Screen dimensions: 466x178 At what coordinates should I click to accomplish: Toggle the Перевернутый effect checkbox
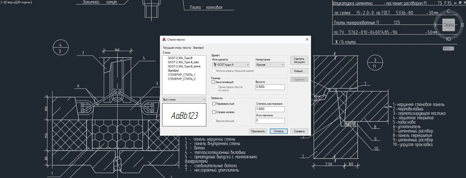(214, 104)
